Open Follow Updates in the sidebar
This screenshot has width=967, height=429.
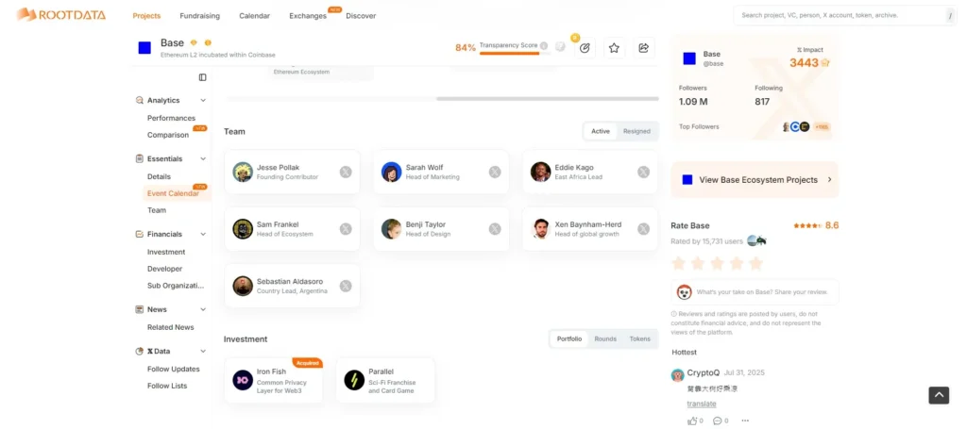174,370
